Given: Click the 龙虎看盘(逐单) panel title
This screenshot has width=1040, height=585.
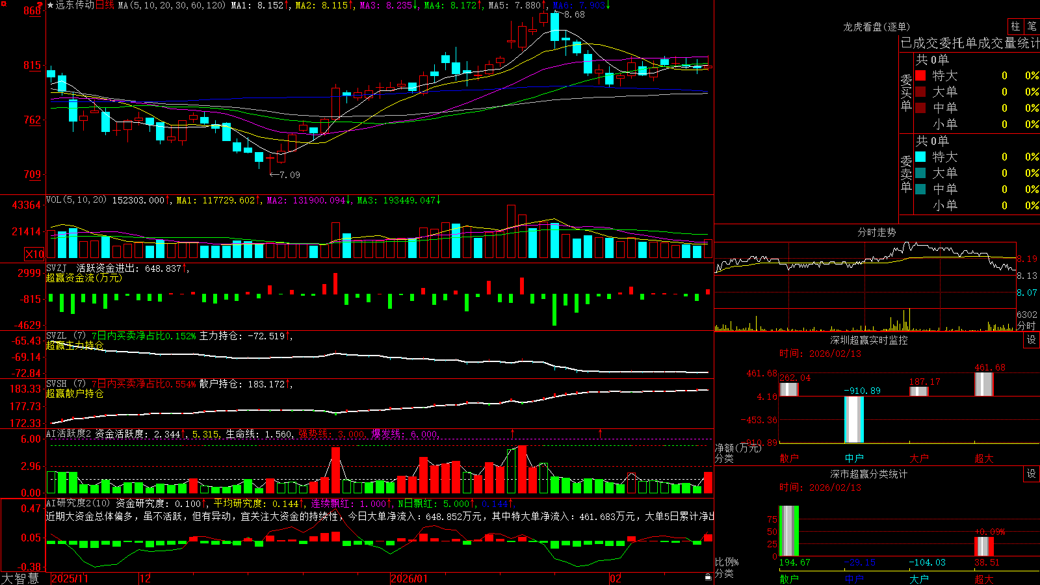Looking at the screenshot, I should 877,27.
